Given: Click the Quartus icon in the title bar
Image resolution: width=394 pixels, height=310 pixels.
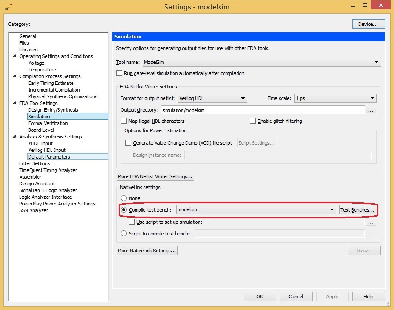Looking at the screenshot, I should 8,7.
